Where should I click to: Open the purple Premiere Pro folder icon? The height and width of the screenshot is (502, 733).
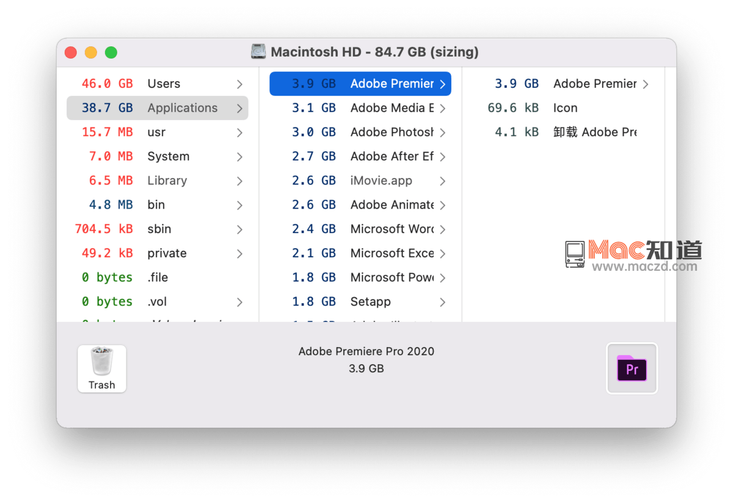(632, 368)
